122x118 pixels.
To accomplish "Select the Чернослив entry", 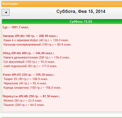I will (25, 83).
